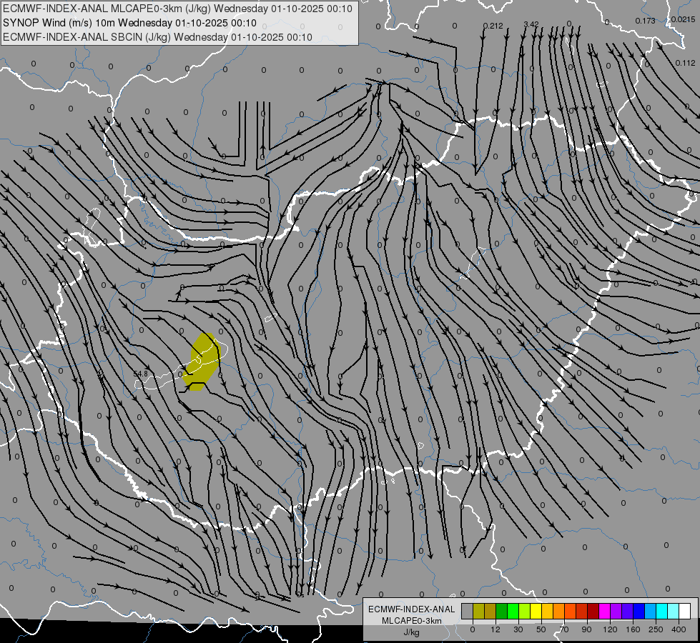Click the yellow-green legend swatch
The width and height of the screenshot is (700, 643).
[525, 611]
